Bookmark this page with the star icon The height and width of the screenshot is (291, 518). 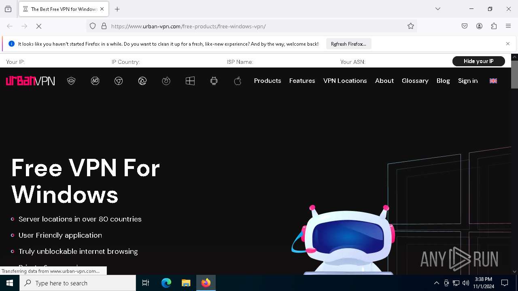pos(411,26)
